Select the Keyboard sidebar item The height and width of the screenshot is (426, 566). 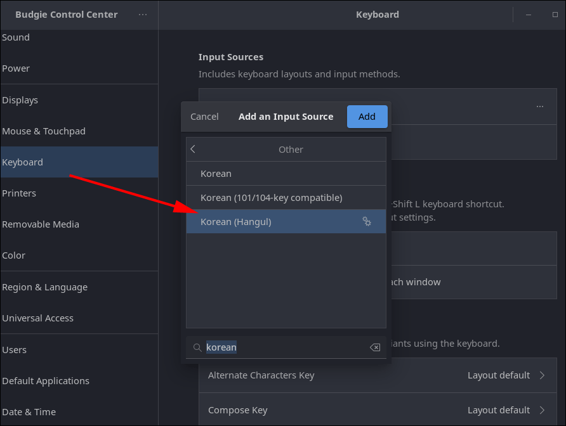79,162
